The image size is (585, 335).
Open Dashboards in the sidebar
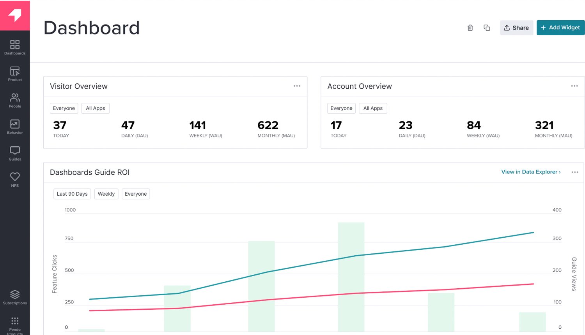point(15,47)
